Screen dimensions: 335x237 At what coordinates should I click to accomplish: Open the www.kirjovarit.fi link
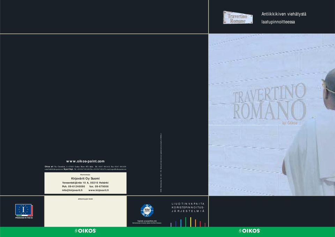98,190
